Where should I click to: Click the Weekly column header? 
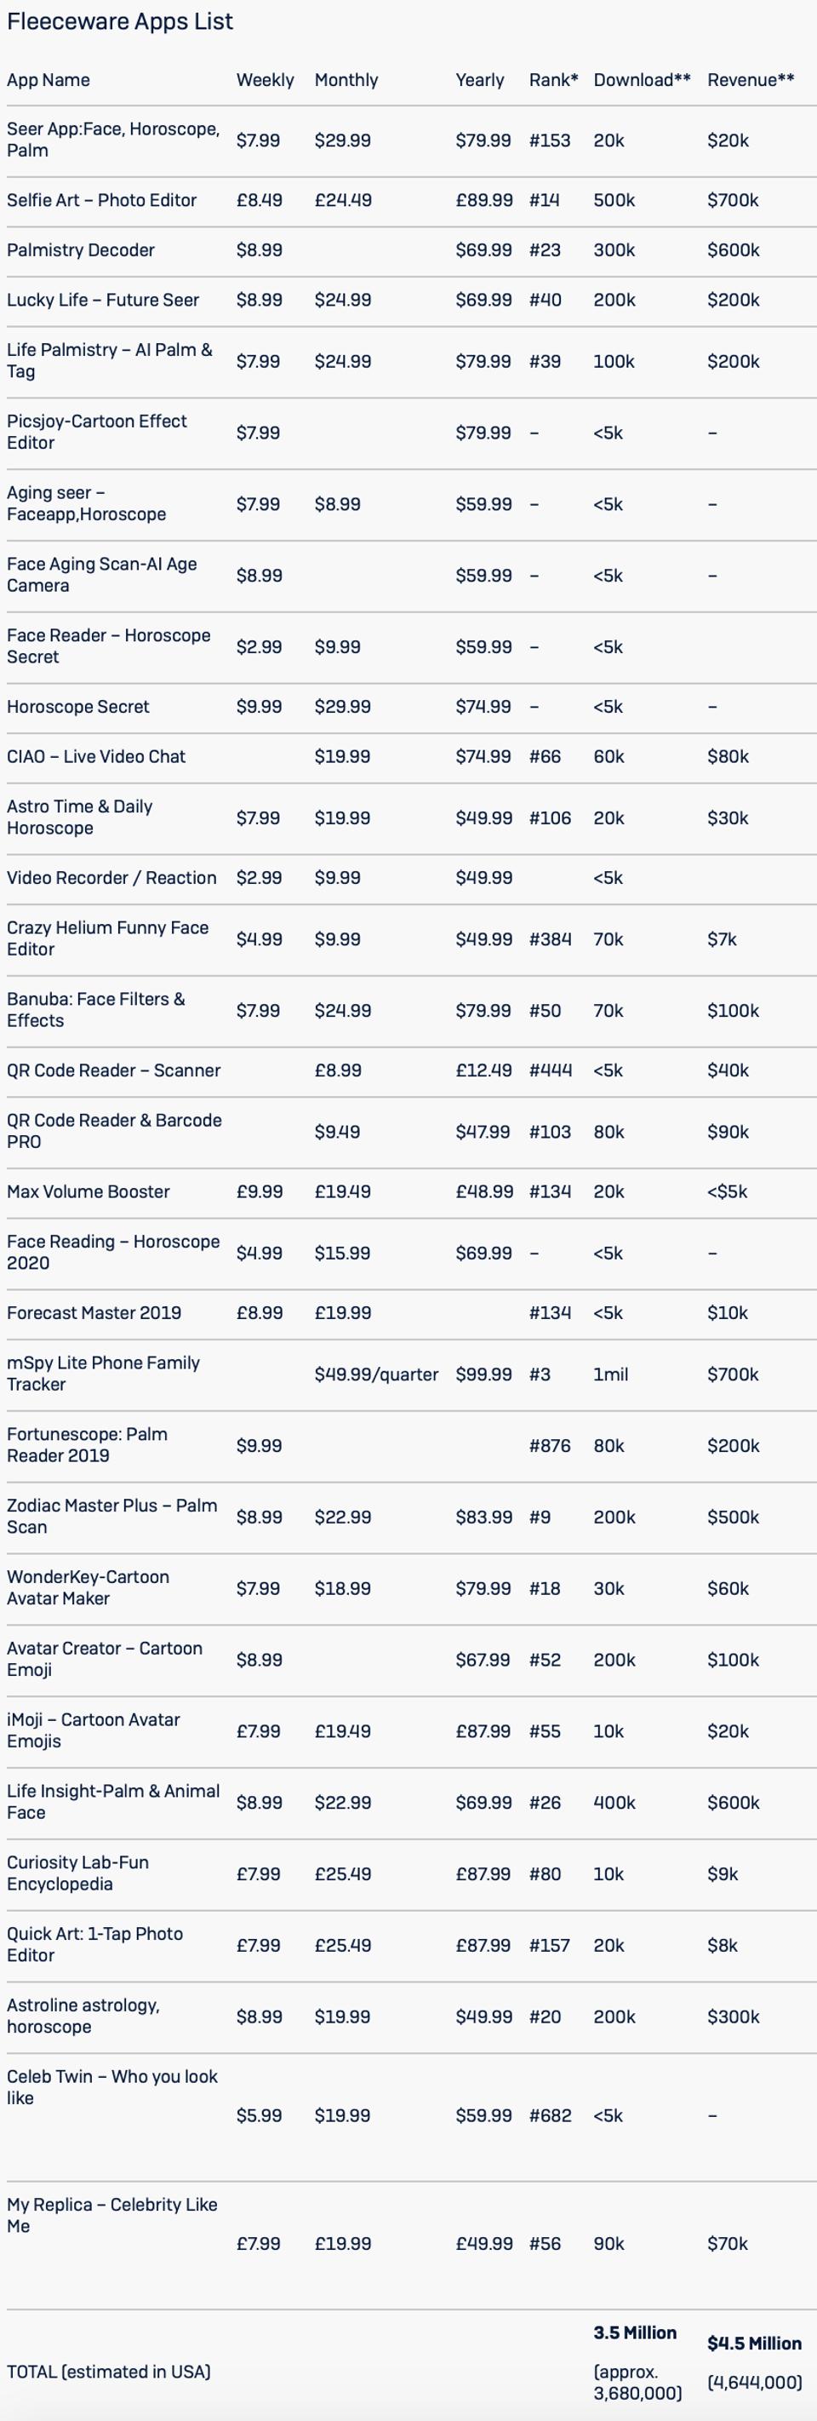(265, 80)
